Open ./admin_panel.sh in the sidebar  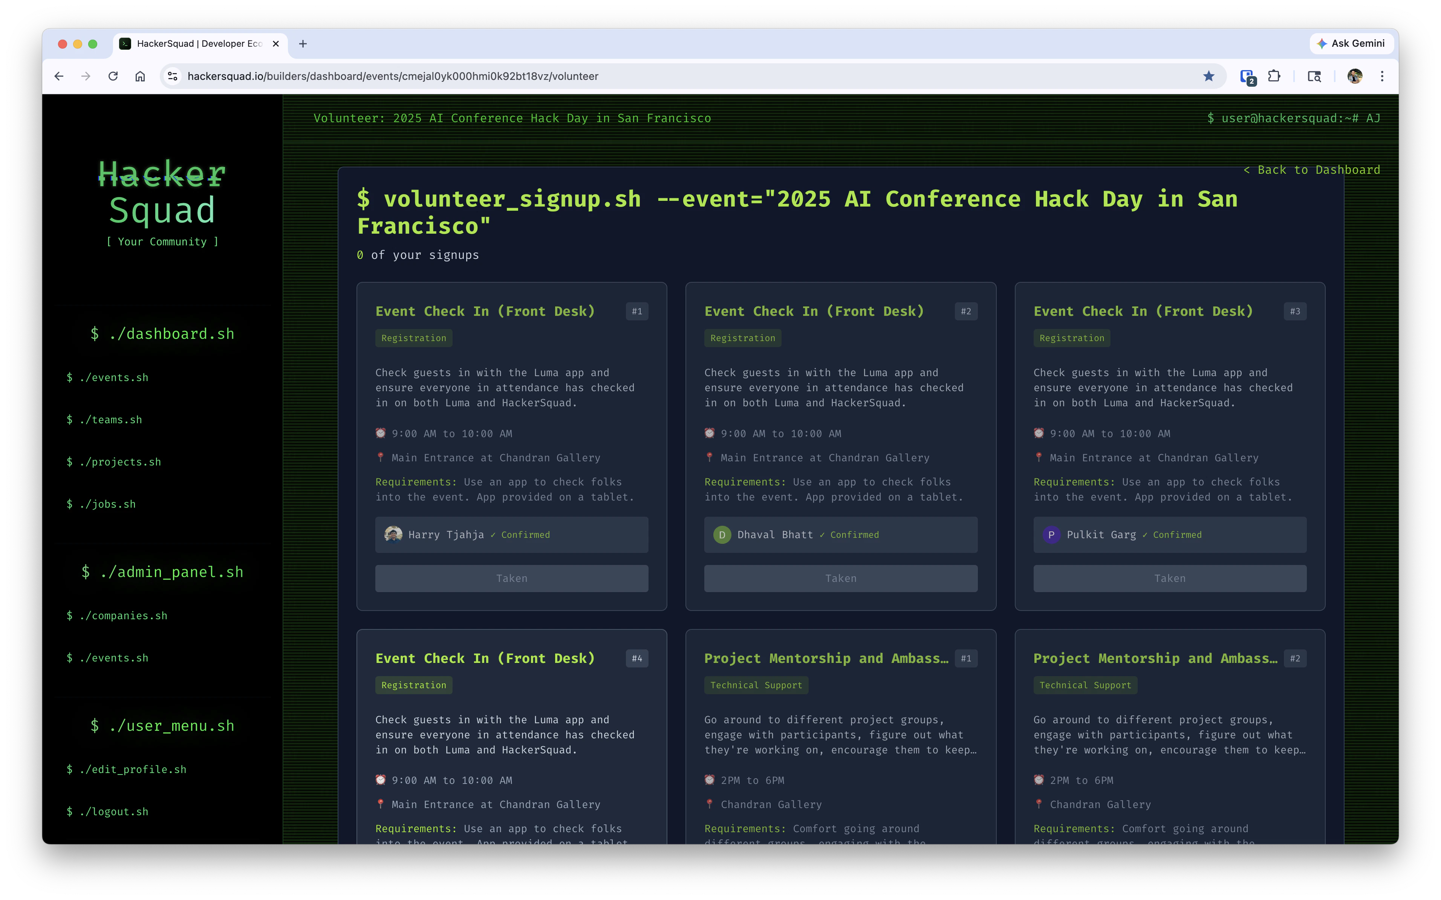coord(162,572)
